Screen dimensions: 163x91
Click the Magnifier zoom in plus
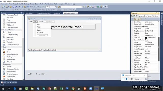[127, 79]
